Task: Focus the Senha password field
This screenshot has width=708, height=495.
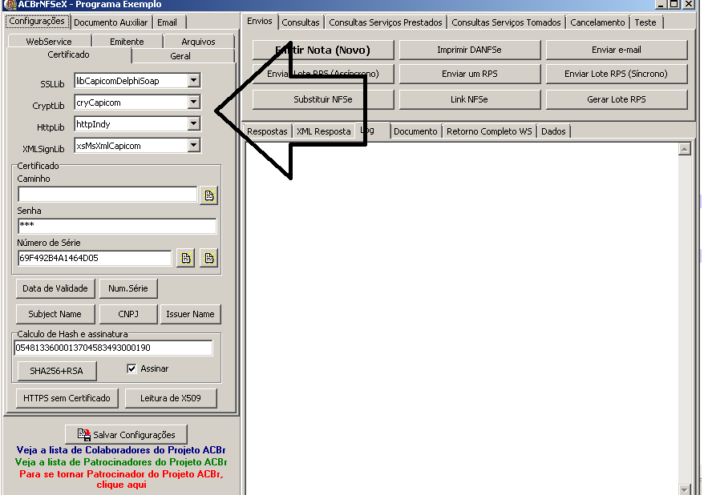Action: pyautogui.click(x=117, y=226)
